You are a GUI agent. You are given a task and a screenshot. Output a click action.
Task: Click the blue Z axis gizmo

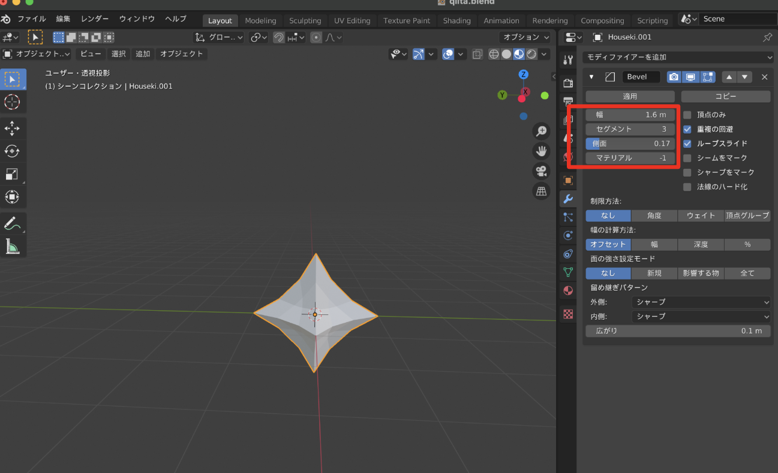click(x=524, y=74)
